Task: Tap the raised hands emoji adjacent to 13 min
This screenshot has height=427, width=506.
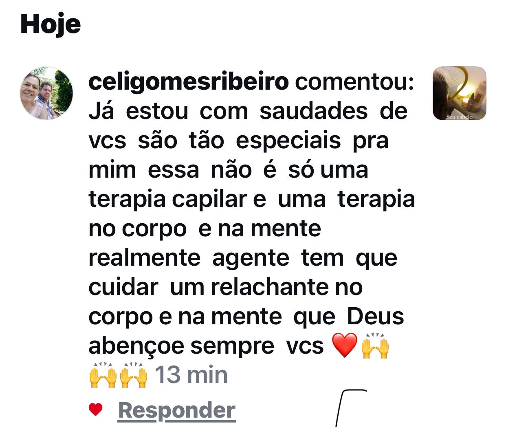Action: point(133,374)
